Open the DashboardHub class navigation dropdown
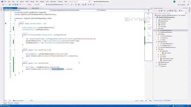 click(x=74, y=10)
